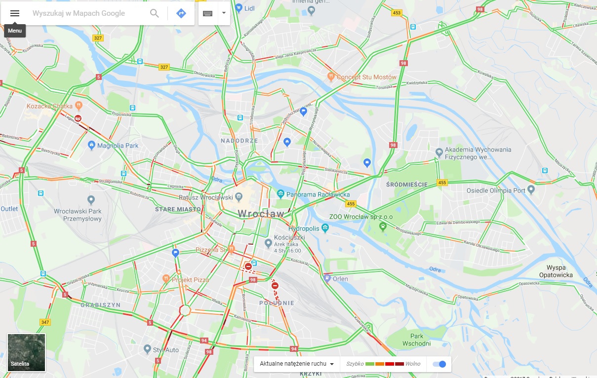Click the road closure icon near Południe
The width and height of the screenshot is (597, 378).
[275, 285]
